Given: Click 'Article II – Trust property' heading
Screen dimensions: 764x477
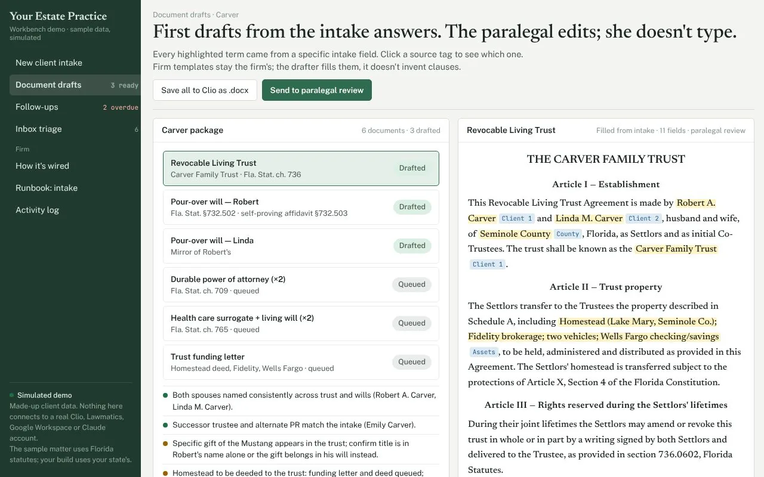Looking at the screenshot, I should [606, 287].
